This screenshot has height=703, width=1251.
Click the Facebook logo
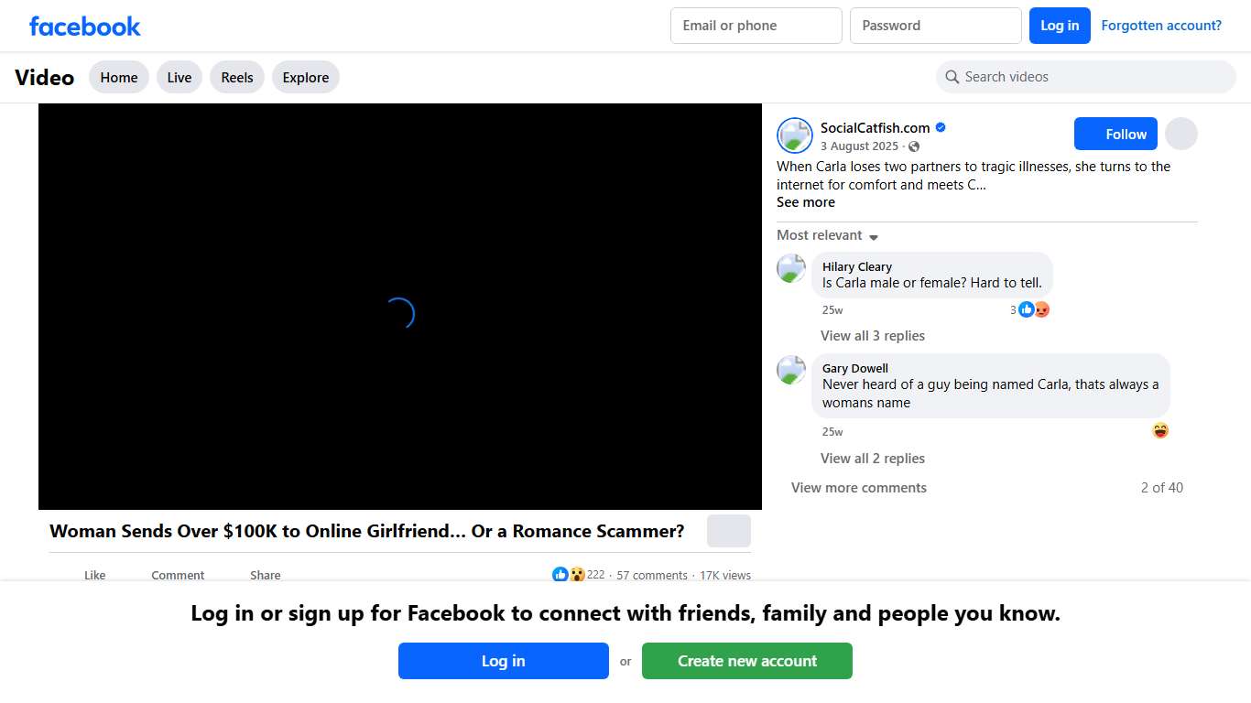(84, 26)
